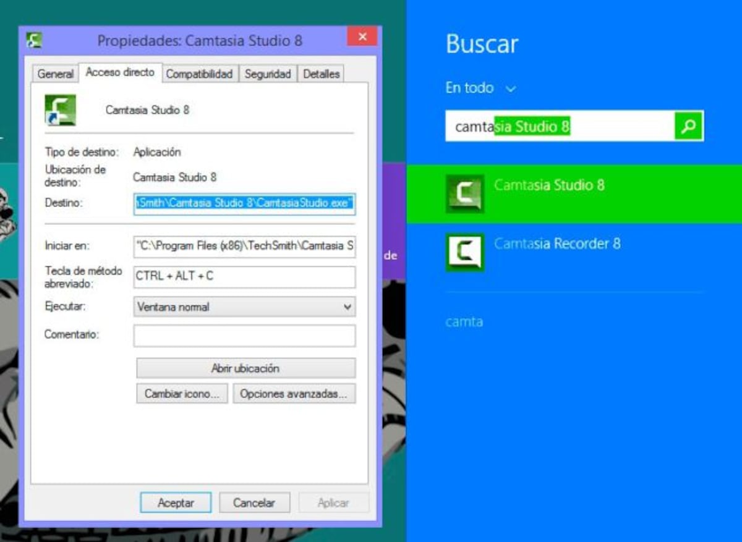Click the title bar Camtasia icon

point(34,41)
